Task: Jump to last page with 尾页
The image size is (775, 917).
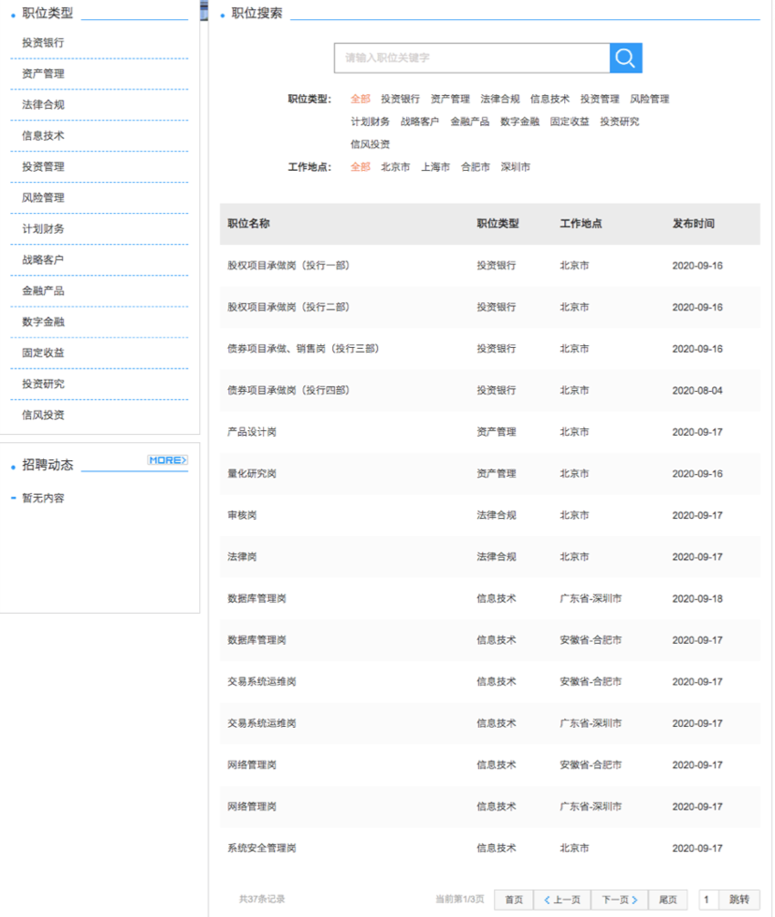Action: pyautogui.click(x=668, y=900)
